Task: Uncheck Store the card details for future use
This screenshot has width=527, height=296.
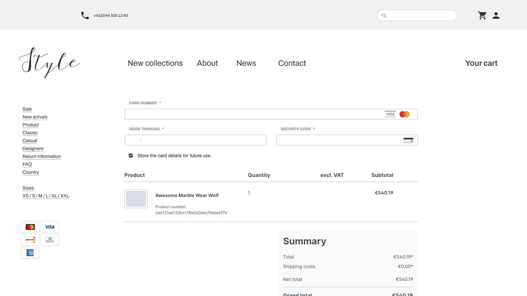Action: tap(131, 156)
